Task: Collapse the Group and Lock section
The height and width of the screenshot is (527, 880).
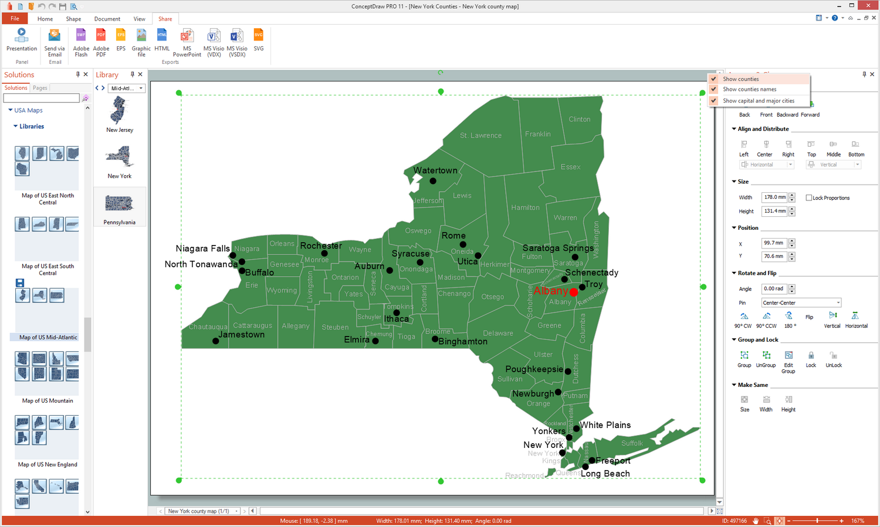Action: click(734, 339)
